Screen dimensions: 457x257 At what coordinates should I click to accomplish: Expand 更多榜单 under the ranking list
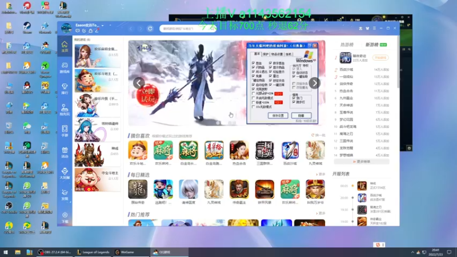click(x=362, y=162)
